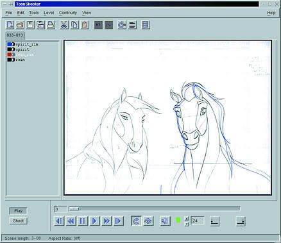Click the red color swatch of rain_rim
This screenshot has width=281, height=243.
(x=10, y=54)
